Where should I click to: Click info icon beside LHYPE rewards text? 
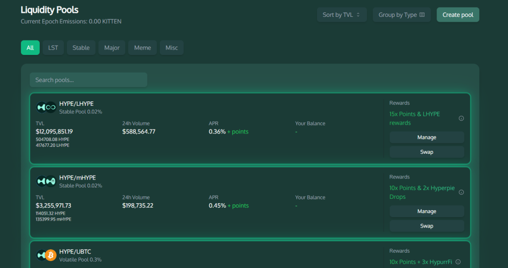coord(461,119)
